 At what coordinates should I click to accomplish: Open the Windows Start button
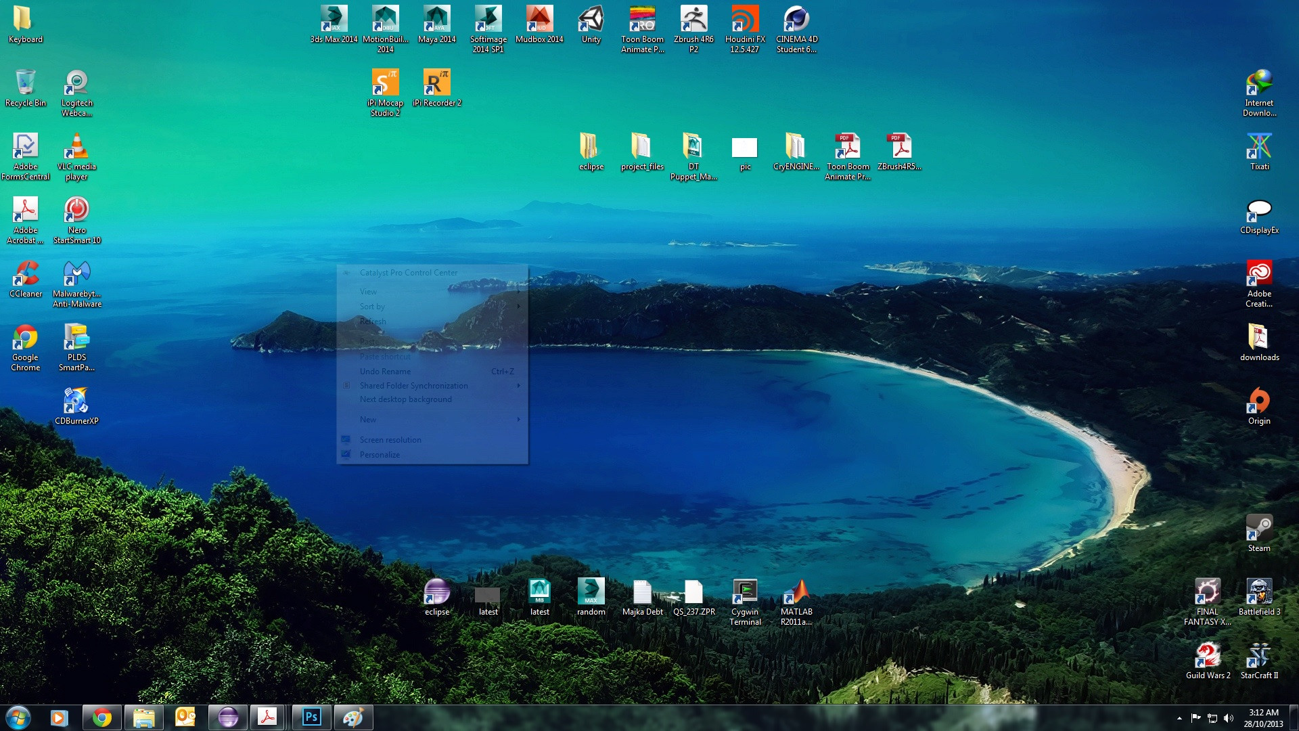(18, 717)
